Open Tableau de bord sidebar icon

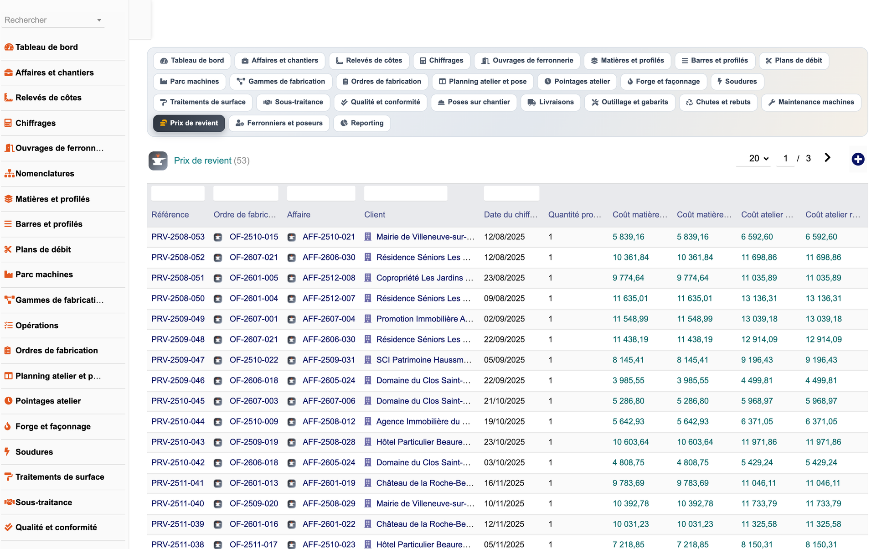(x=9, y=47)
